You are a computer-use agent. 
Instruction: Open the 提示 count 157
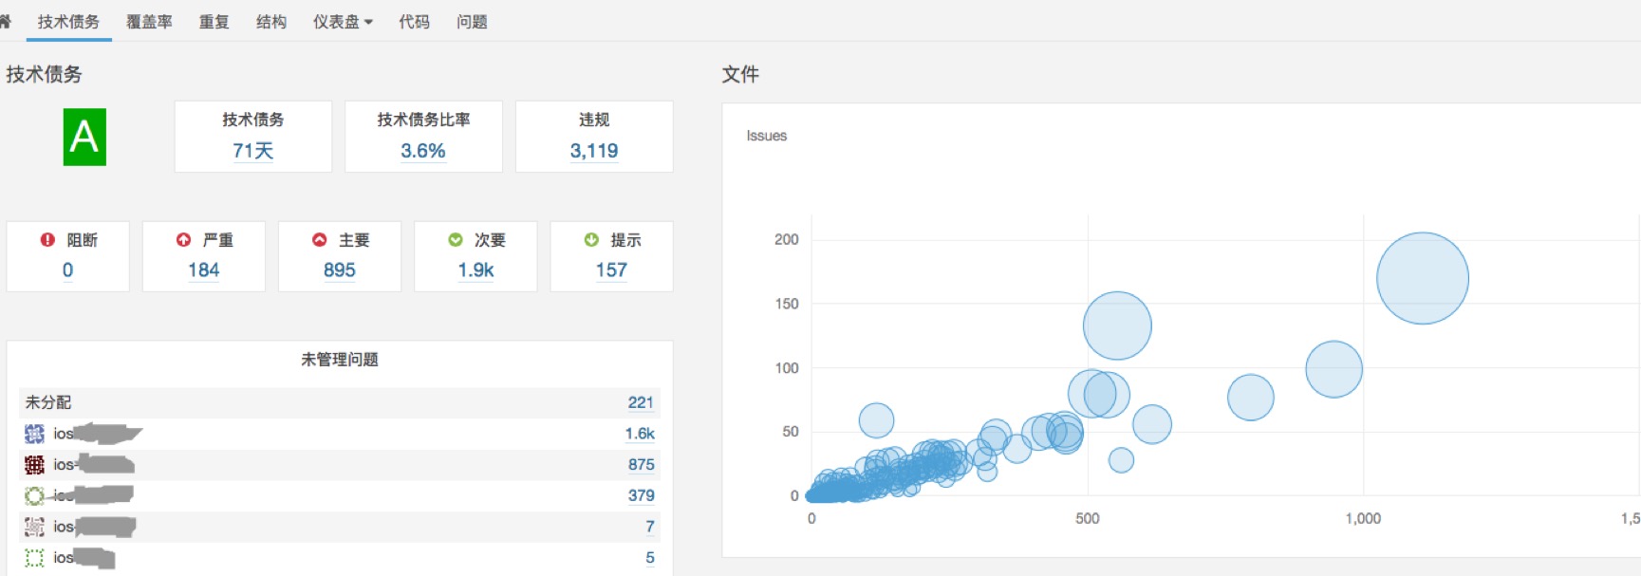click(x=611, y=270)
